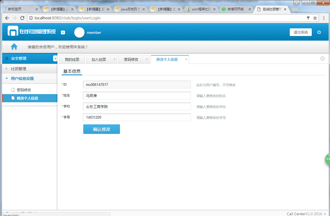Bookmark this page with the star icon
Screen dimensions: 330x216
(315, 18)
